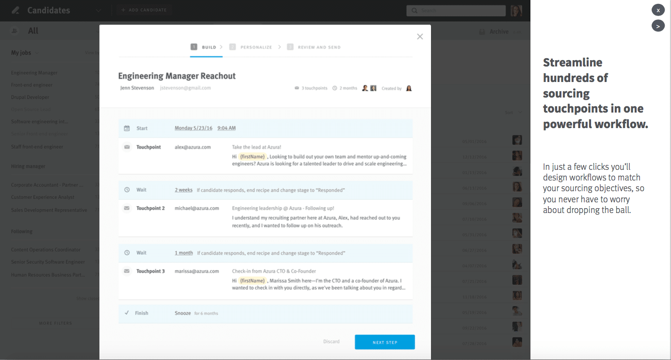
Task: Click envelope icon beside Touchpoint 2
Action: point(127,208)
